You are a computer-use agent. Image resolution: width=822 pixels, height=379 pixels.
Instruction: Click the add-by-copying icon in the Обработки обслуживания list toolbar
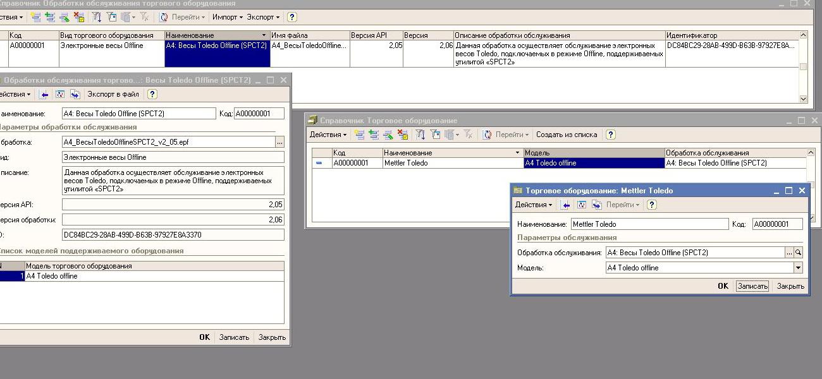coord(49,17)
